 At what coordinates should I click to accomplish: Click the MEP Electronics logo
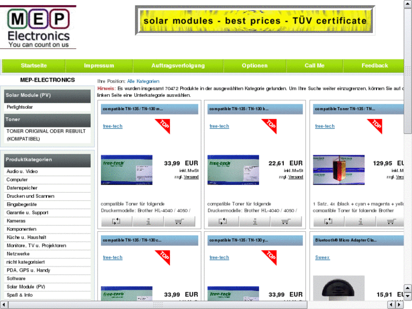(39, 27)
